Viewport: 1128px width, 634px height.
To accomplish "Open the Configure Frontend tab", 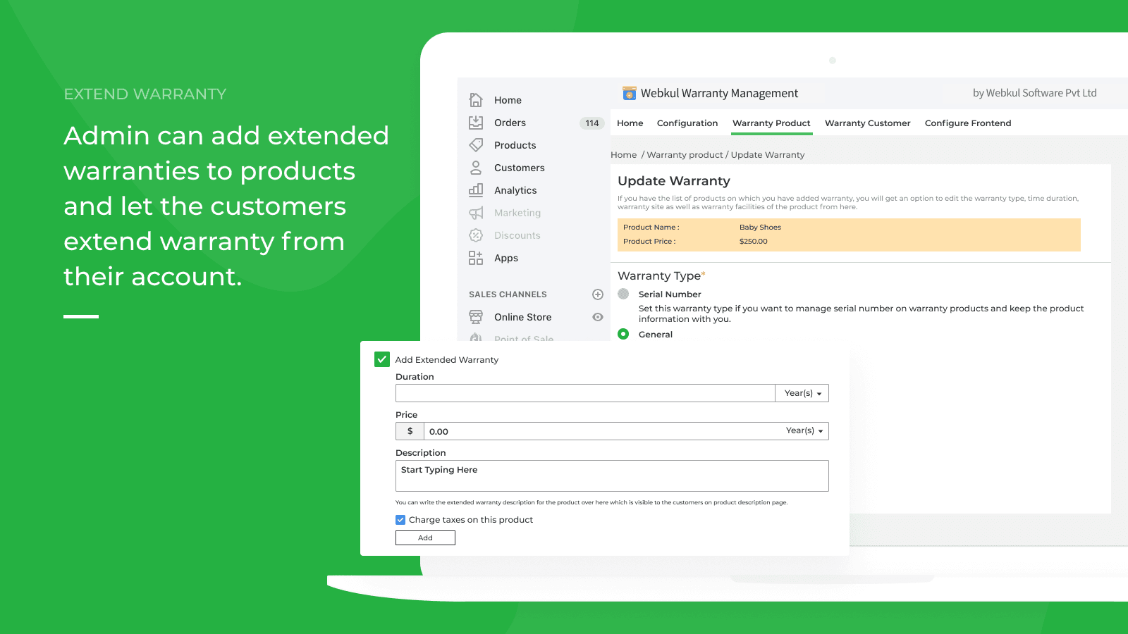I will pos(967,123).
